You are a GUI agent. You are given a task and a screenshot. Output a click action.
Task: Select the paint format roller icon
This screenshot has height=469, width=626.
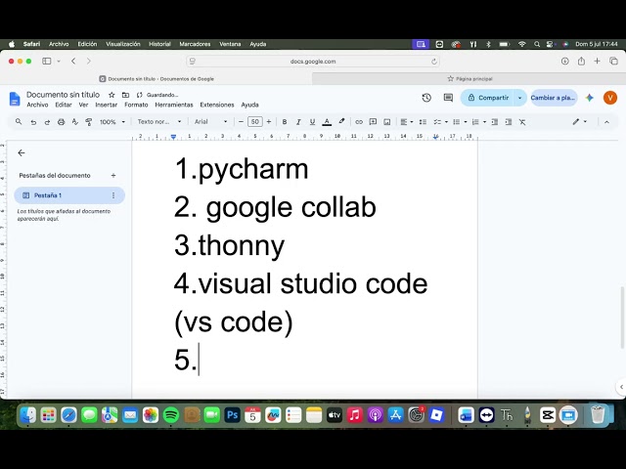(x=89, y=122)
